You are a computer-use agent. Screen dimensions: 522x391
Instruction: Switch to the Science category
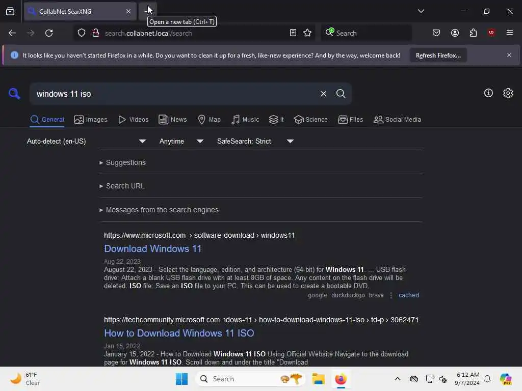click(x=310, y=119)
